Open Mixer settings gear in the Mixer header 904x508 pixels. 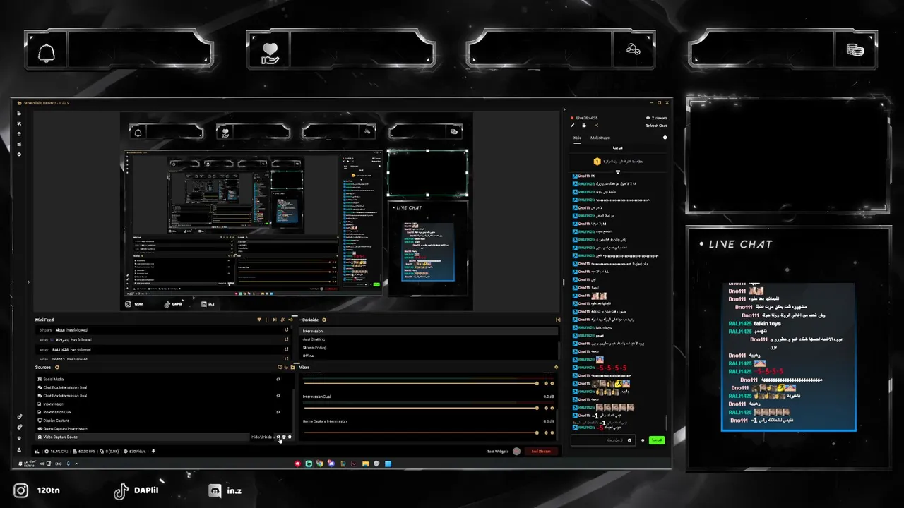(556, 367)
